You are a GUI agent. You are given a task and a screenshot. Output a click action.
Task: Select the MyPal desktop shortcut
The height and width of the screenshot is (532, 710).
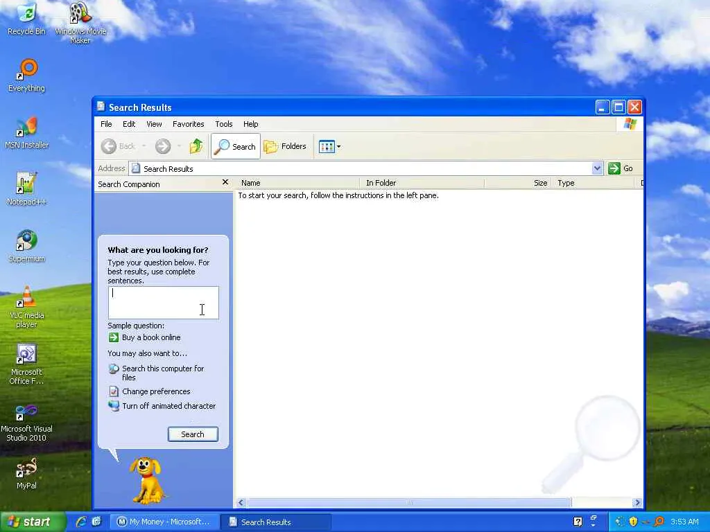[26, 474]
